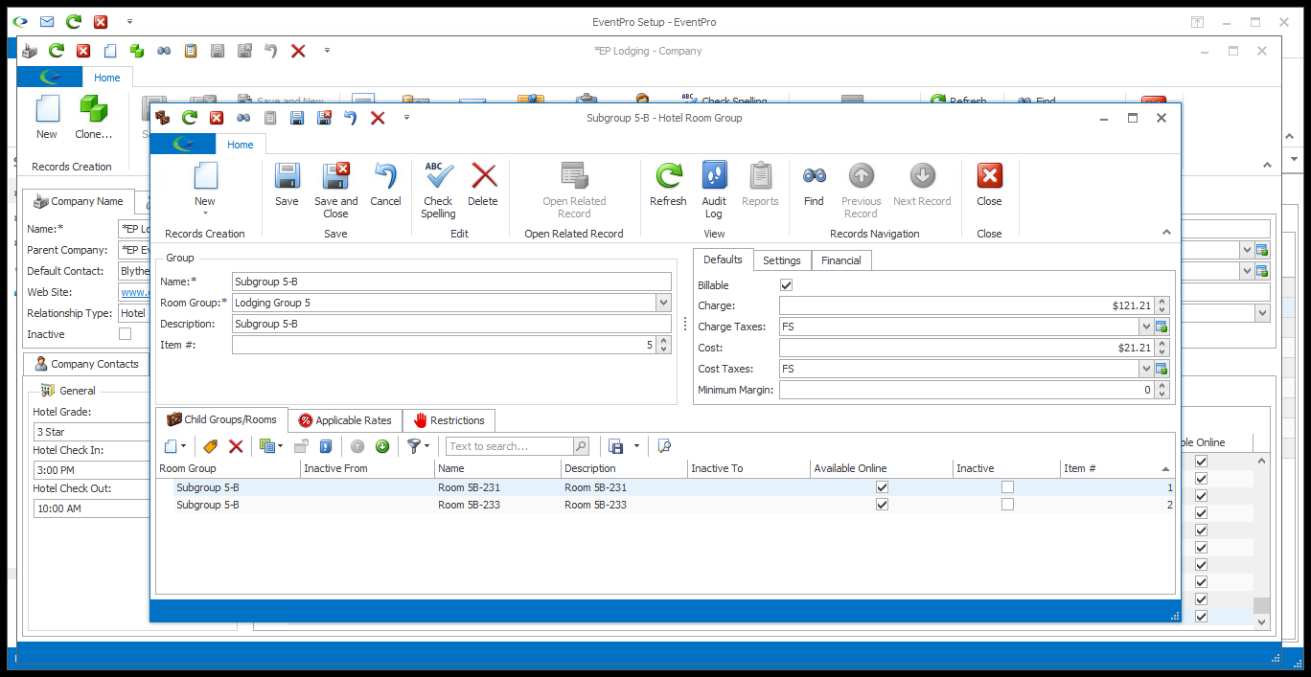Viewport: 1311px width, 677px height.
Task: Click red X delete icon in child rooms grid toolbar
Action: click(236, 446)
